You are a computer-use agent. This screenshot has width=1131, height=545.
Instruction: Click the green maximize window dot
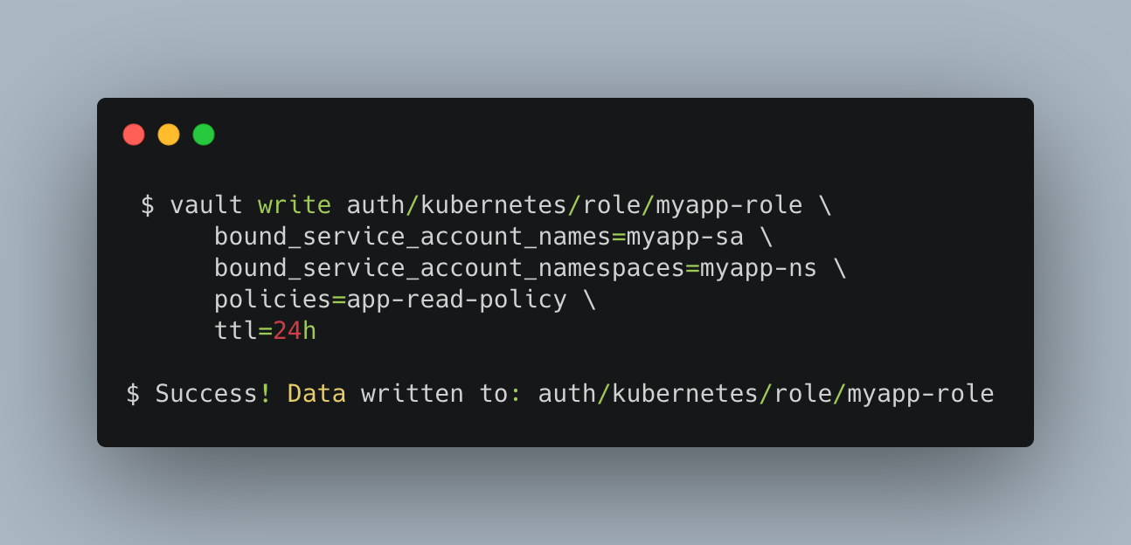[204, 135]
